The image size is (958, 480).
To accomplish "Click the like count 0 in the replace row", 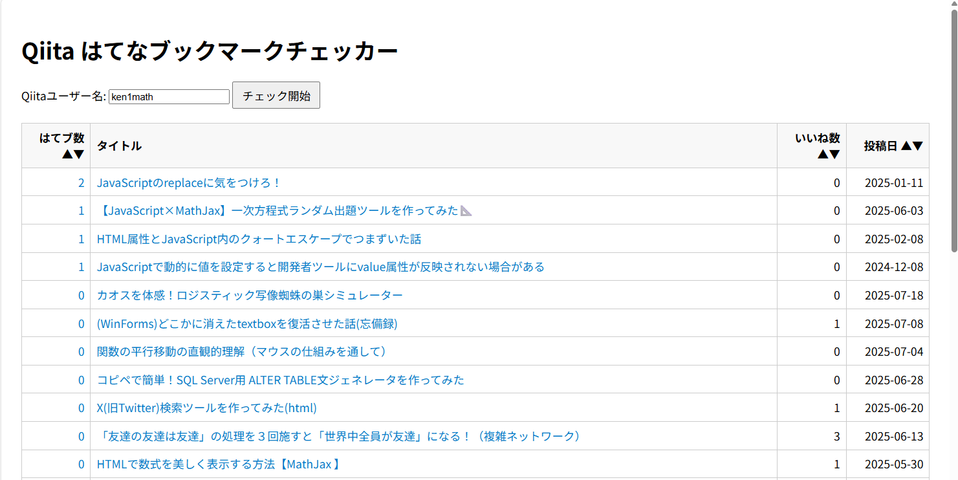I will pyautogui.click(x=837, y=183).
